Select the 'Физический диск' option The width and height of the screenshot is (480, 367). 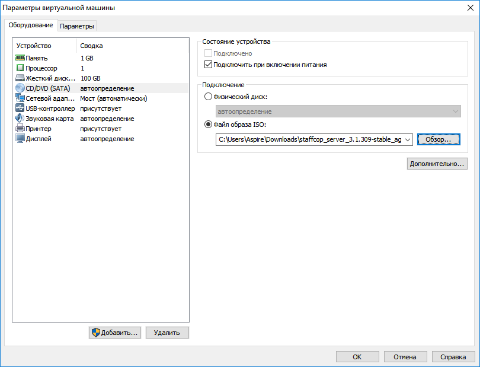click(x=208, y=97)
